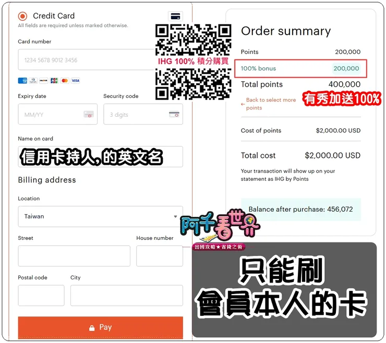Click the Points 200,000 value
Screen dimensions: 386x343
tap(347, 52)
